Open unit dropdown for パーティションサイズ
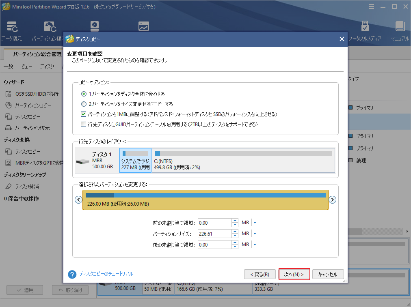The height and width of the screenshot is (307, 411). (x=255, y=234)
